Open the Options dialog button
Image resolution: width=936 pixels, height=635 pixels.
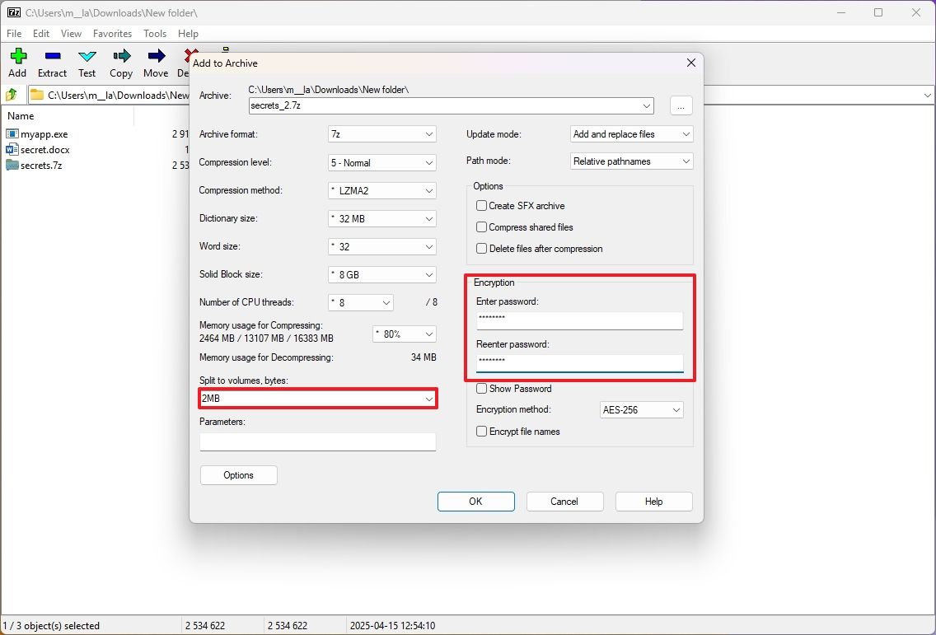pyautogui.click(x=238, y=474)
